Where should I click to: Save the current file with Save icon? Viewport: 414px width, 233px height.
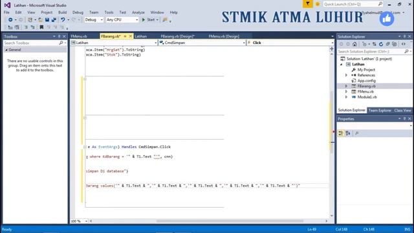tap(47, 20)
